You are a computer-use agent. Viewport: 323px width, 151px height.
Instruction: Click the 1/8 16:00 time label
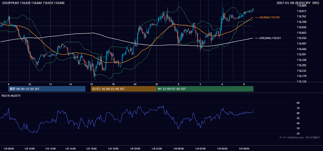(x=92, y=148)
